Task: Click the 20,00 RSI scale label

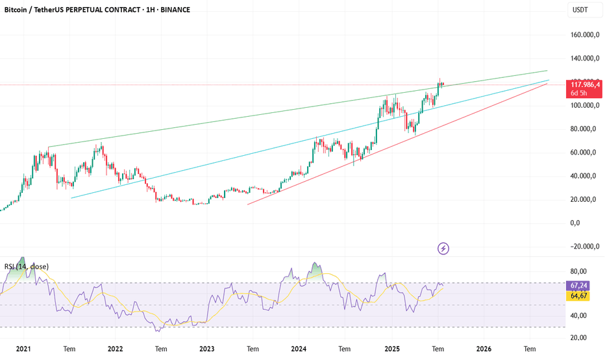Action: 578,338
